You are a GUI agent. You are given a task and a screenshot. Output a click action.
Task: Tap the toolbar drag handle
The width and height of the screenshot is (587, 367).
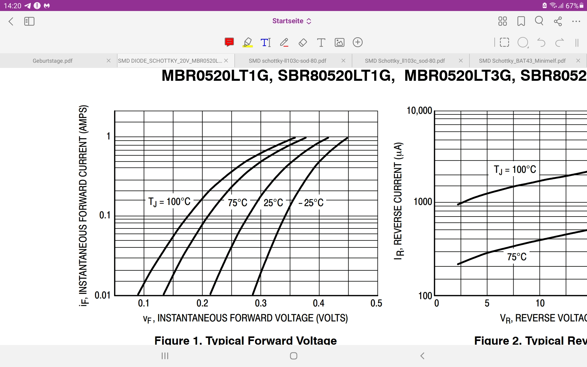point(577,43)
